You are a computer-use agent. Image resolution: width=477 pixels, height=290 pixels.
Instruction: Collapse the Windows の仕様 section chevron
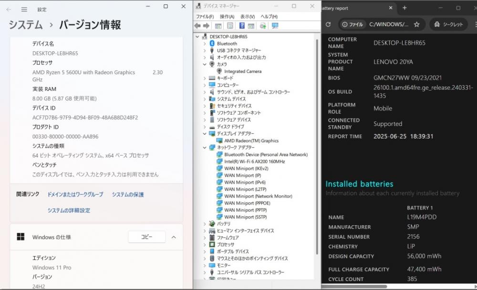pyautogui.click(x=174, y=237)
